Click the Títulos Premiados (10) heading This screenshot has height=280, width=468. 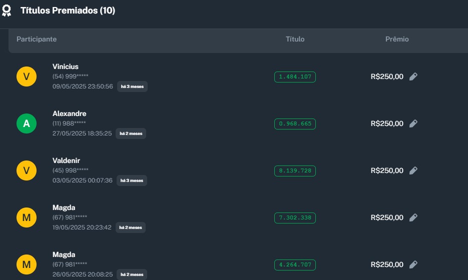(68, 10)
